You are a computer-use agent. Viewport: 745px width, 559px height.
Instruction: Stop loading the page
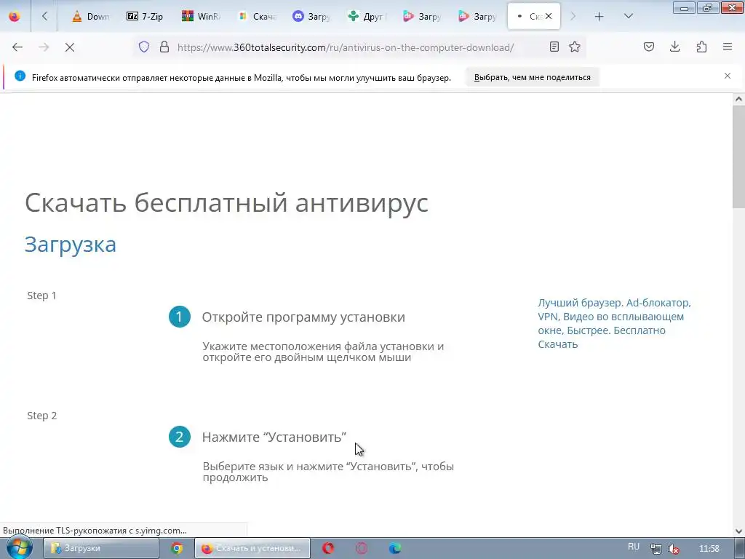coord(70,47)
